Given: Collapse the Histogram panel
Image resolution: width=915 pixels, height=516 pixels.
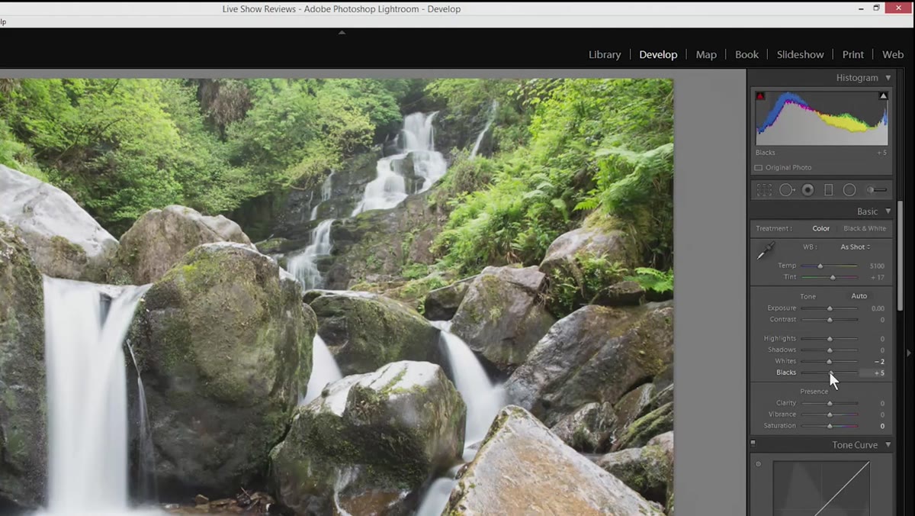Looking at the screenshot, I should click(x=888, y=78).
